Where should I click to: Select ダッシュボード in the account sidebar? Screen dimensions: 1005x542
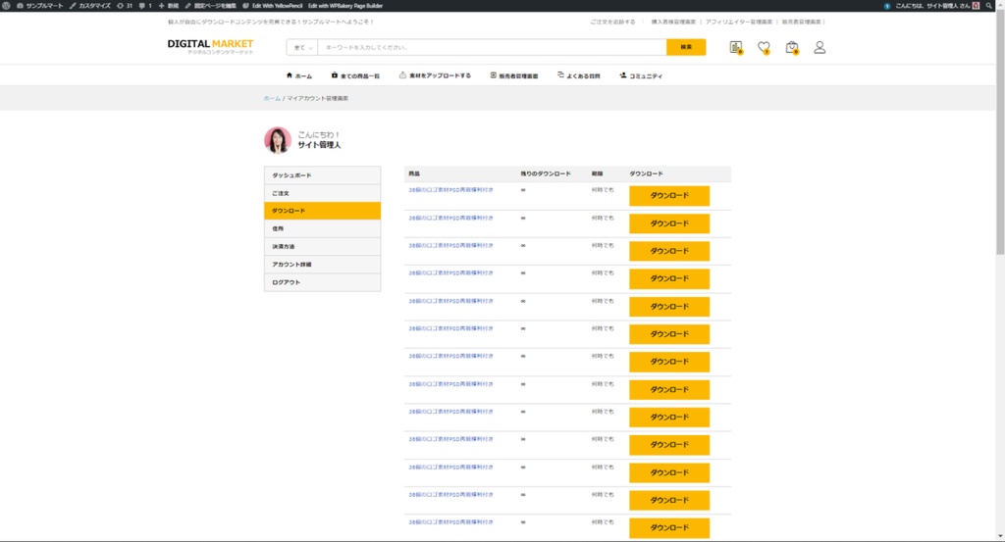322,175
